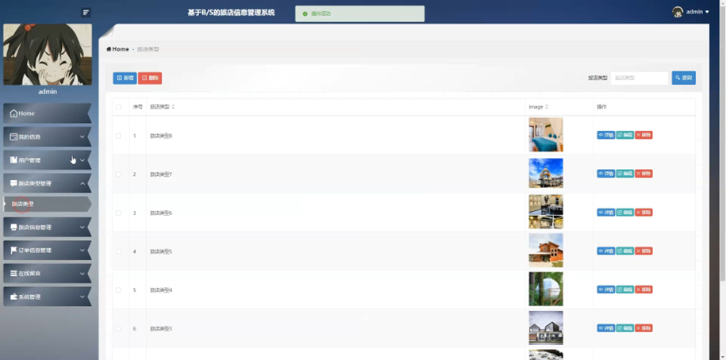Click 编辑 edit for 旅店类型6
Viewport: 726px width, 360px height.
point(624,213)
